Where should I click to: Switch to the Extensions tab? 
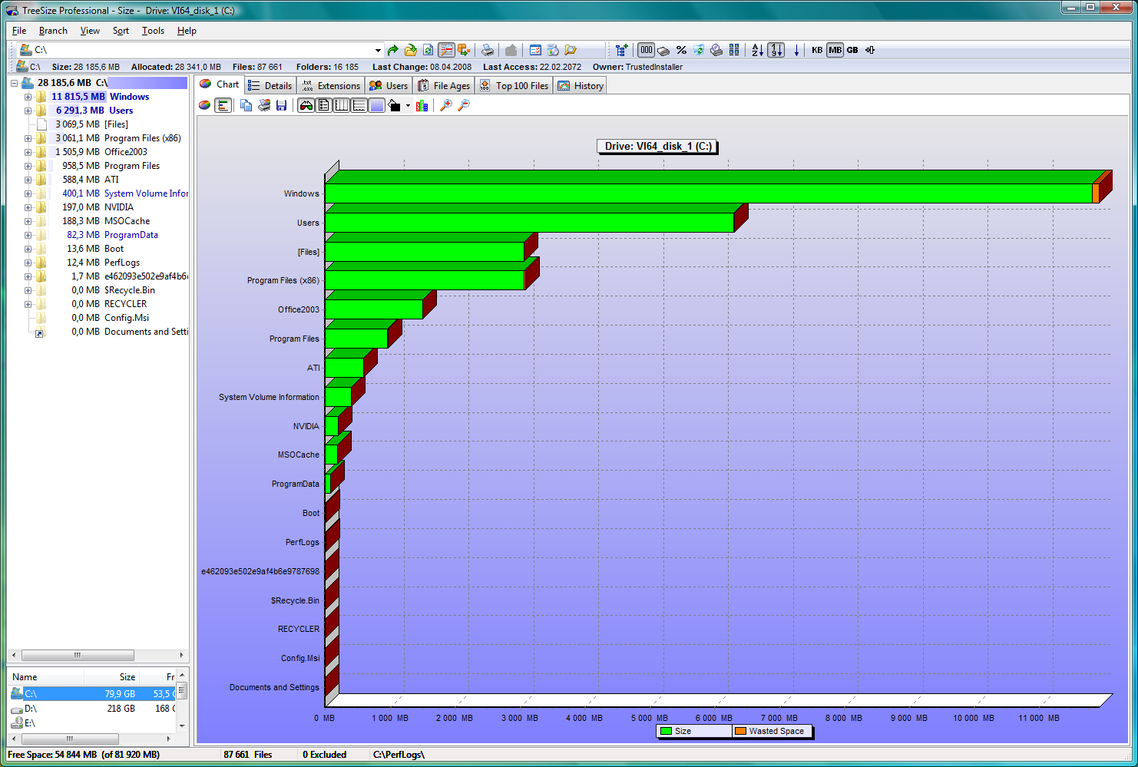click(x=331, y=86)
